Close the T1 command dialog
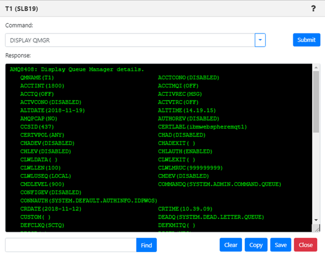325x258 pixels. [x=306, y=245]
